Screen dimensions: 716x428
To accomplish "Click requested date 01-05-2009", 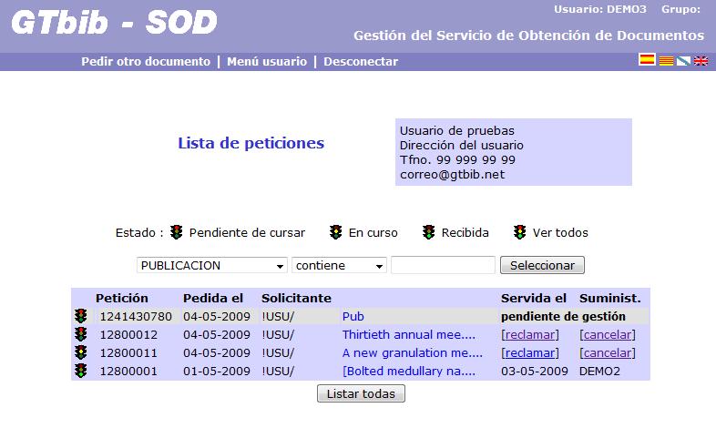I will [217, 371].
